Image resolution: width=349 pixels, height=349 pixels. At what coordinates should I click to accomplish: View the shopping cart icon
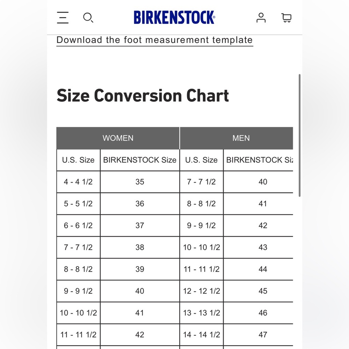tap(287, 18)
